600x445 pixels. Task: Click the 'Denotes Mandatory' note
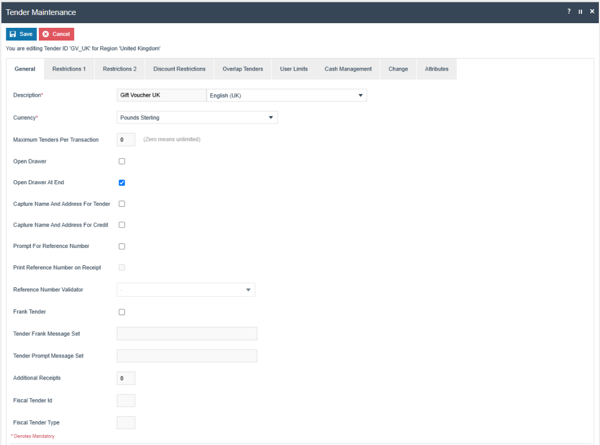33,436
